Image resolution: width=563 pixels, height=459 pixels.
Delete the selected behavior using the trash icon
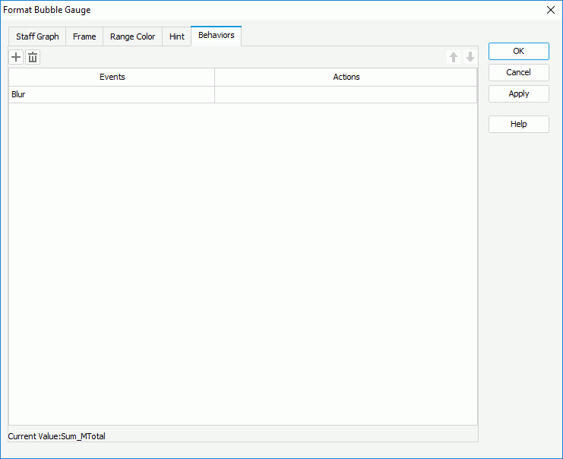(x=33, y=57)
